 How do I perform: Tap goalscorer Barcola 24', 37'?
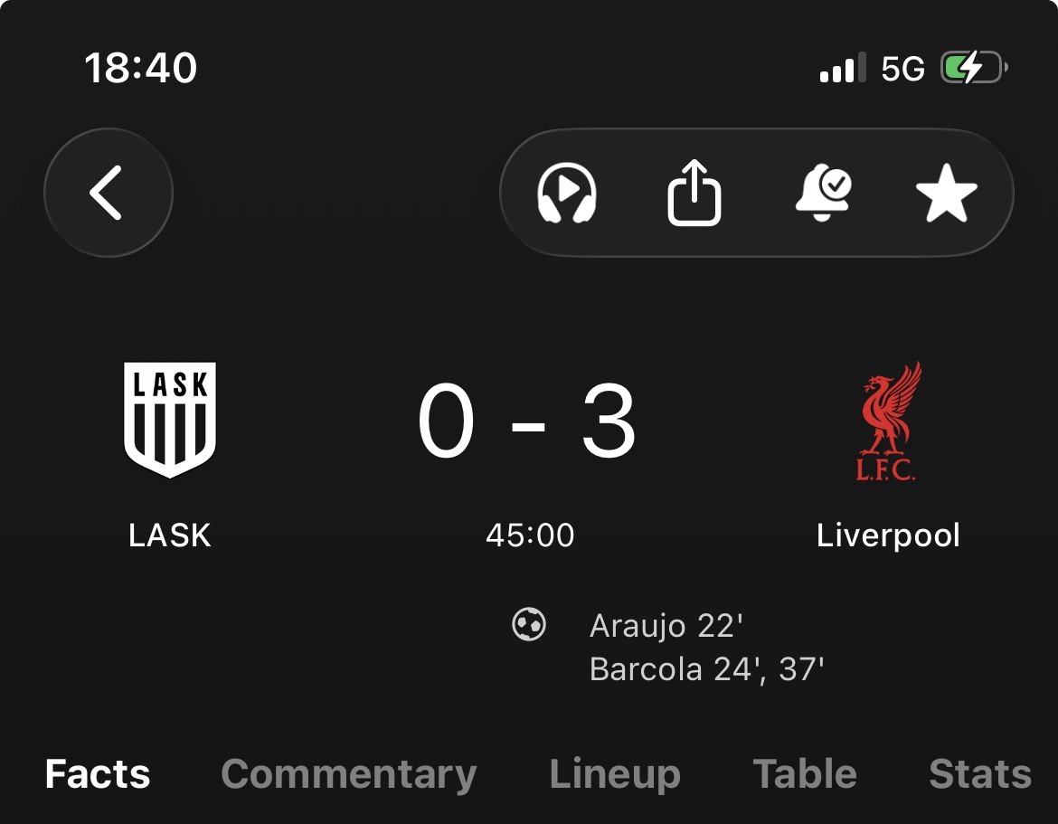pyautogui.click(x=706, y=669)
